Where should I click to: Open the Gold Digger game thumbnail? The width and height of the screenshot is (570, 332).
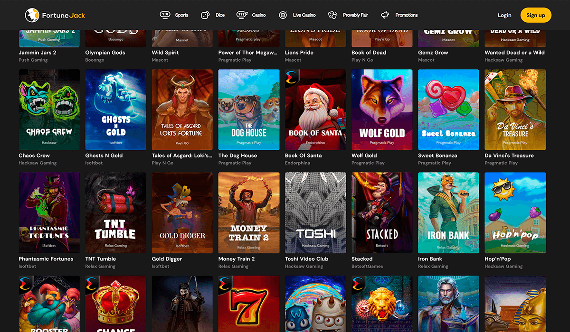point(182,213)
